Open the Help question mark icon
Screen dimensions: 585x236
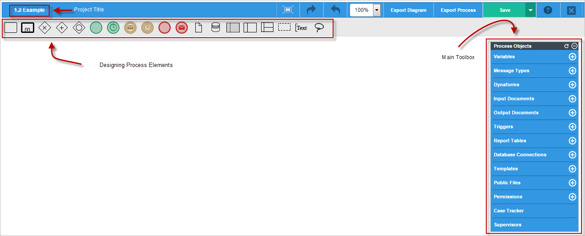[x=548, y=10]
